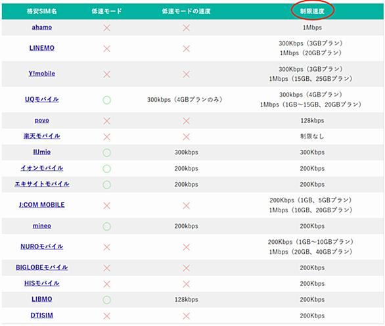Image resolution: width=385 pixels, height=326 pixels.
Task: Click the low-speed speed cross icon for HISモバイル
Action: click(187, 284)
